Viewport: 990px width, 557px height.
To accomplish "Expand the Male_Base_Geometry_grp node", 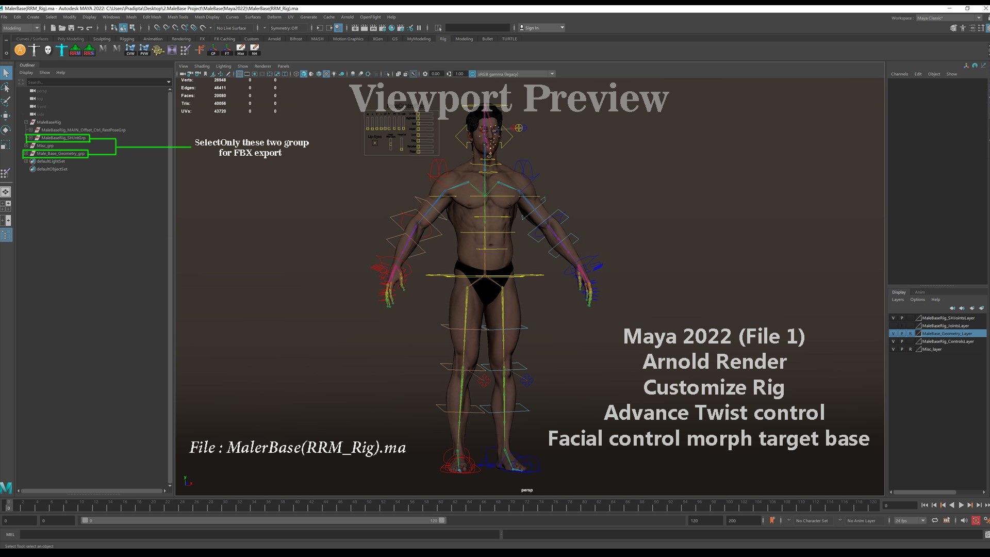I will coord(26,153).
